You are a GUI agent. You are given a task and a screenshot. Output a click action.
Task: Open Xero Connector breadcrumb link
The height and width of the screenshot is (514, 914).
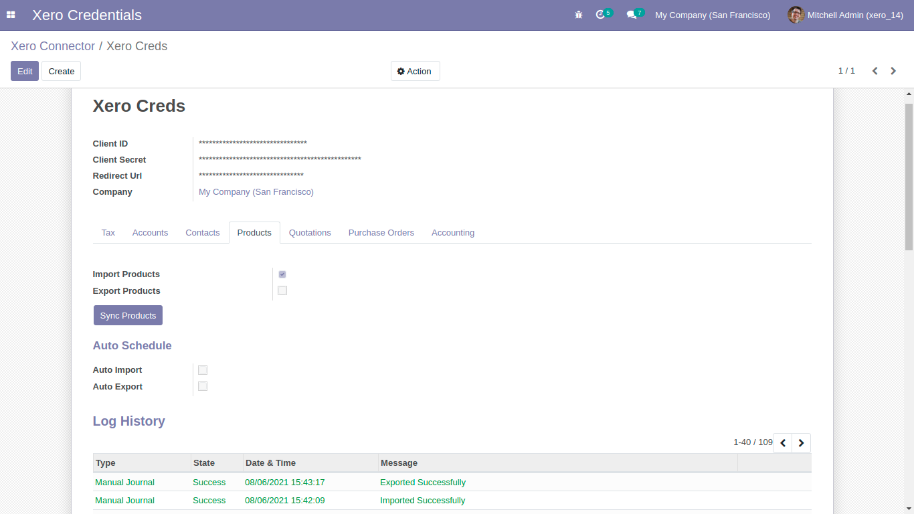[x=53, y=46]
